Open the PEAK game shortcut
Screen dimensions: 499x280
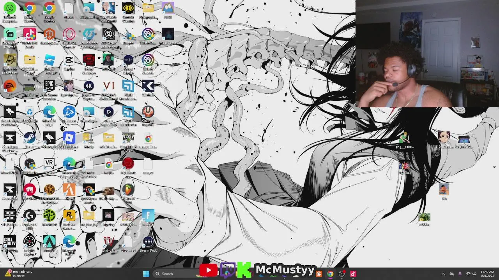pyautogui.click(x=168, y=10)
